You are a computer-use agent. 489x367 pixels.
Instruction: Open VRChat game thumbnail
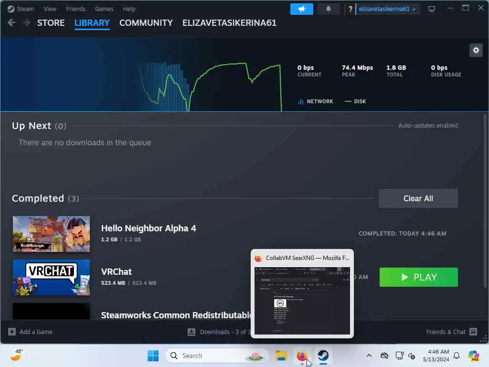pos(52,278)
